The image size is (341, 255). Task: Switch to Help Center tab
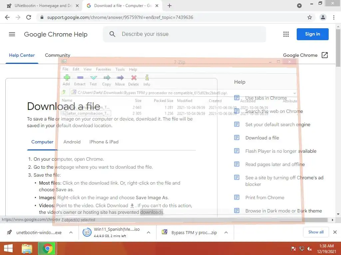(x=22, y=55)
